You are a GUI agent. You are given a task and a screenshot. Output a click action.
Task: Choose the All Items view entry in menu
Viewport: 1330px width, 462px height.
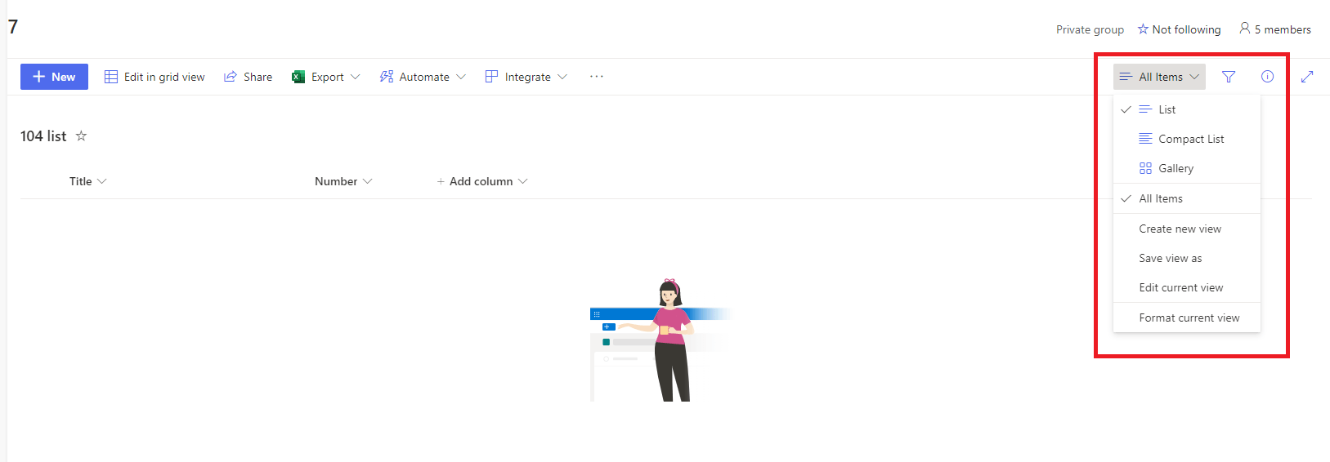(x=1187, y=198)
